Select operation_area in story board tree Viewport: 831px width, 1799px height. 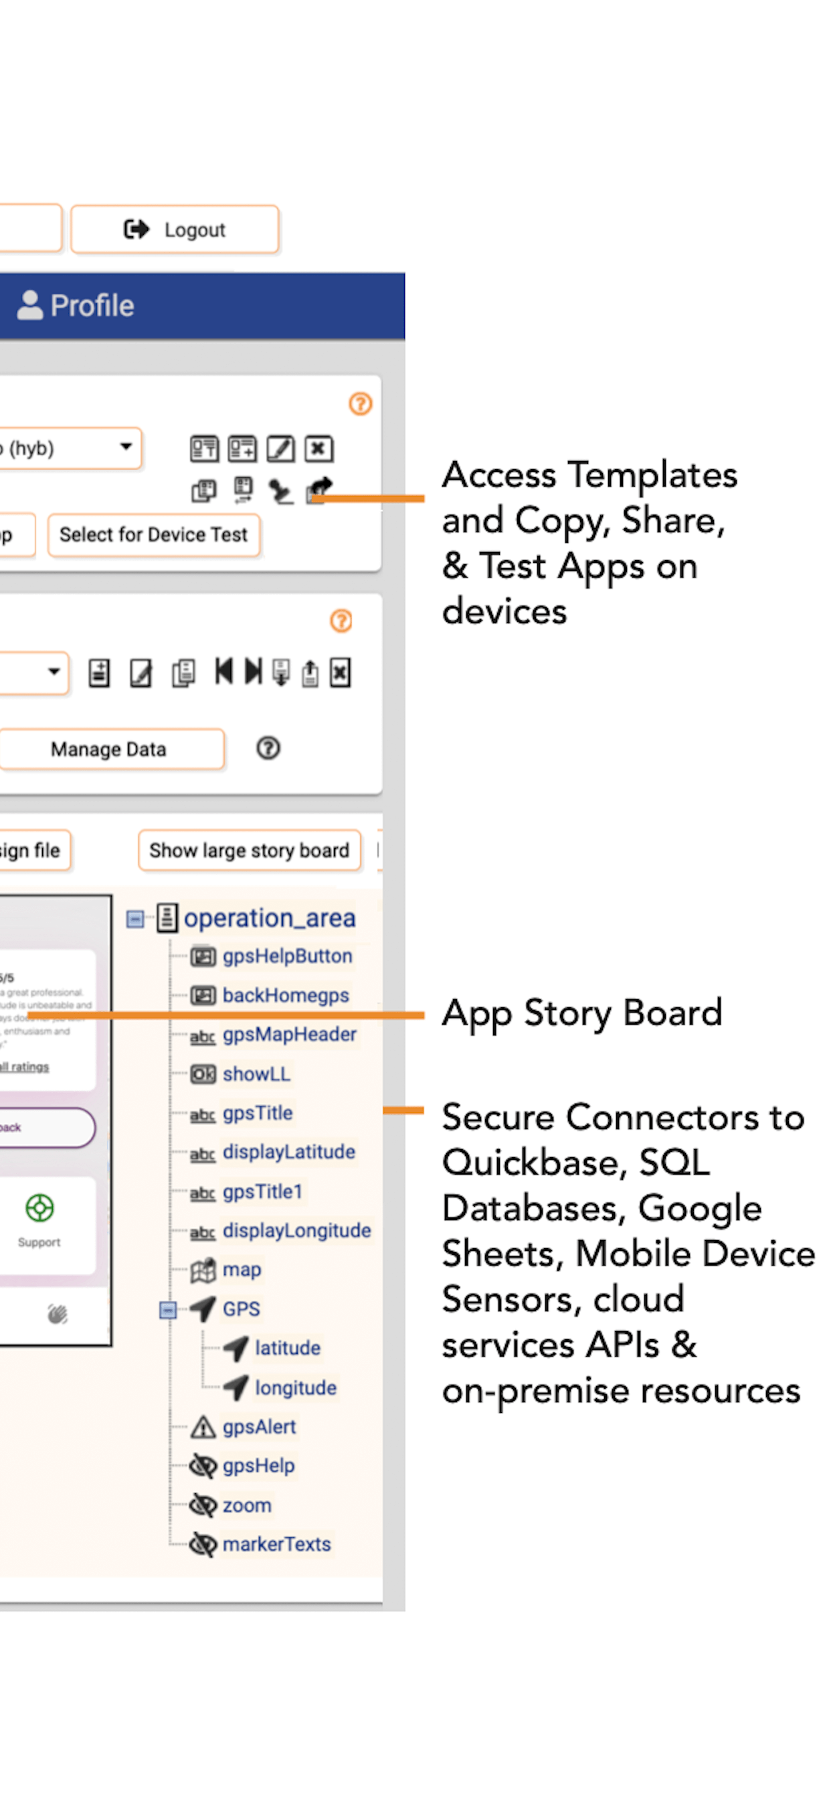[270, 918]
